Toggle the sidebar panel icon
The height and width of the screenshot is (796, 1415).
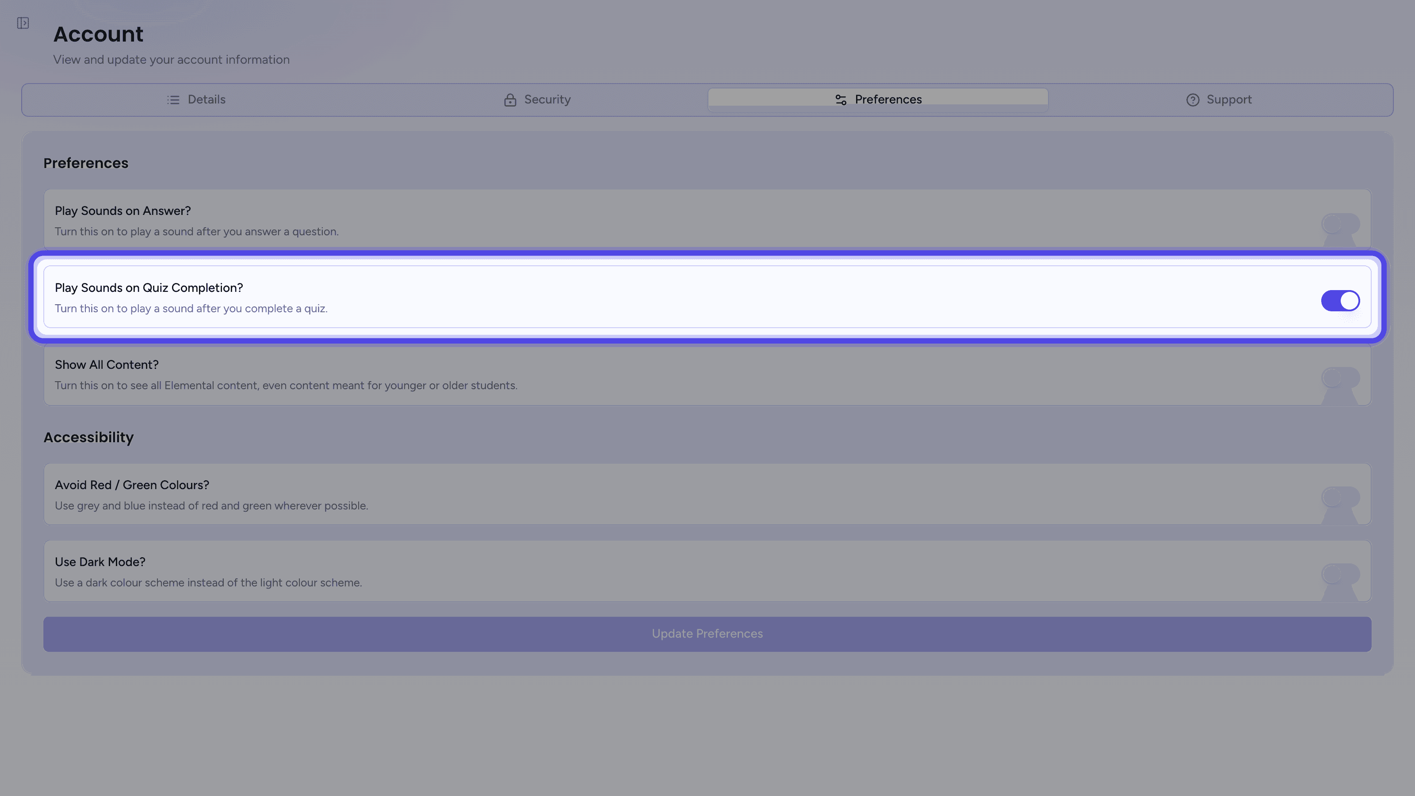coord(23,23)
